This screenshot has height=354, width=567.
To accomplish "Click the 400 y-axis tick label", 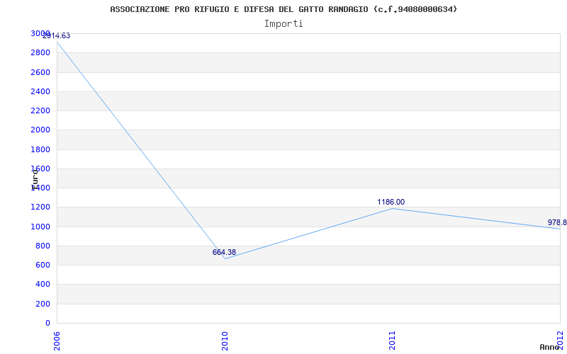I will [43, 285].
